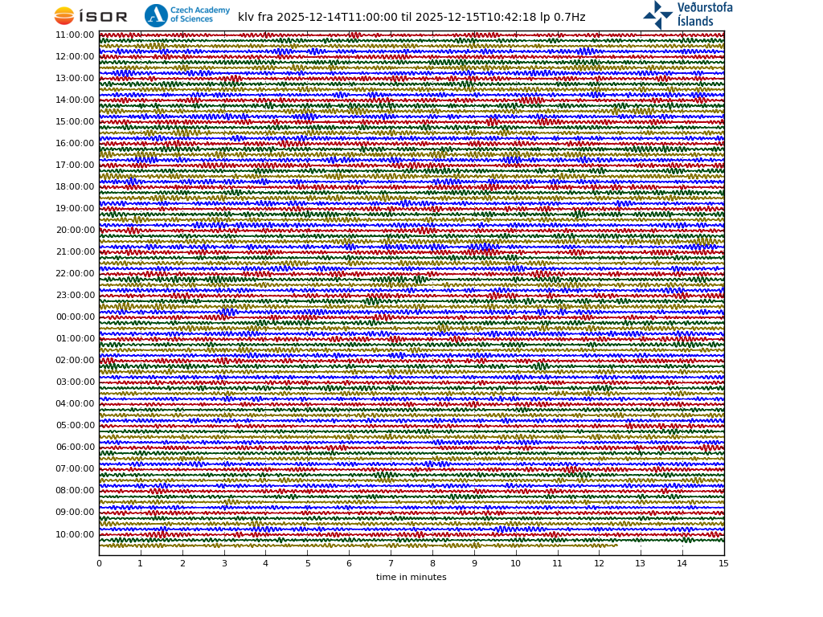Click the 10:00:00 time label
Viewport: 823px width, 617px height.
tap(75, 534)
